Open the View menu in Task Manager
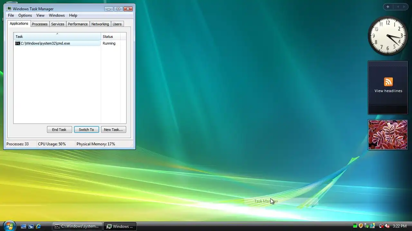Screen dimensions: 412x231 click(40, 15)
